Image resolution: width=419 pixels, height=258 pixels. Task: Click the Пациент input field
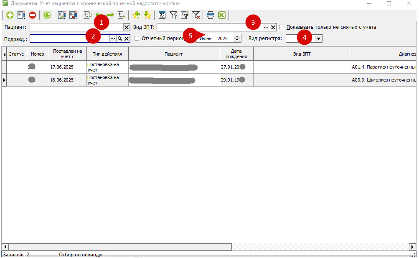[76, 27]
